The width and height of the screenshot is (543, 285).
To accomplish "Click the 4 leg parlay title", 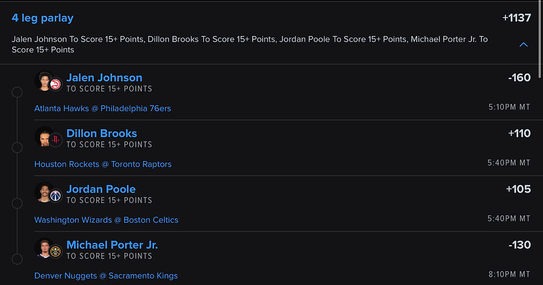I will click(43, 18).
